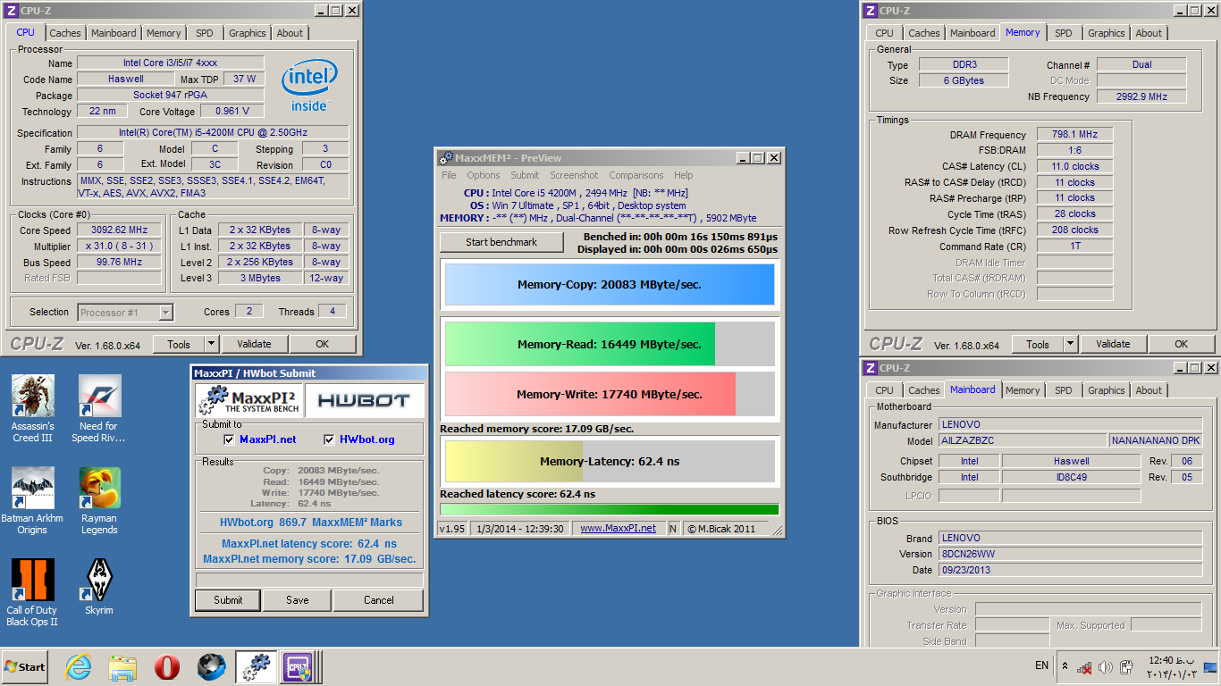Click the EN language indicator in taskbar
1221x686 pixels.
click(1041, 665)
